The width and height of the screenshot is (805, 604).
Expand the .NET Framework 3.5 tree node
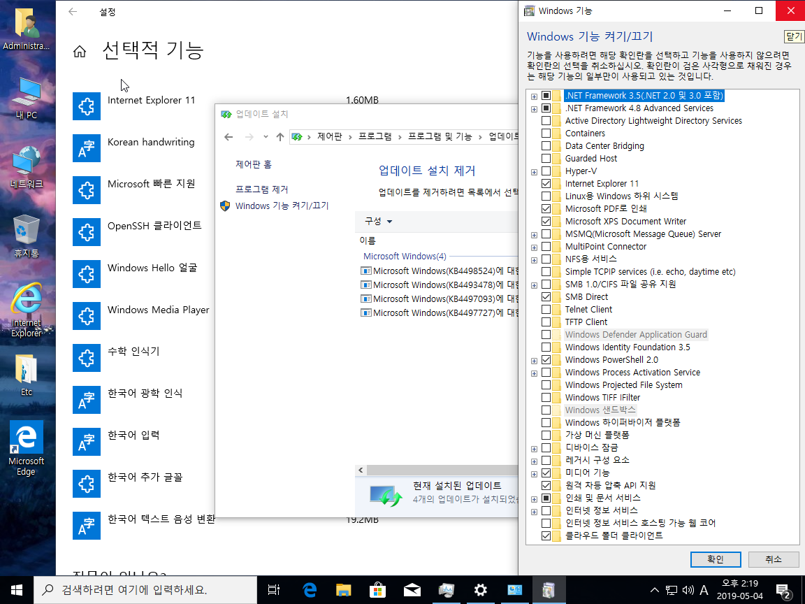click(534, 96)
